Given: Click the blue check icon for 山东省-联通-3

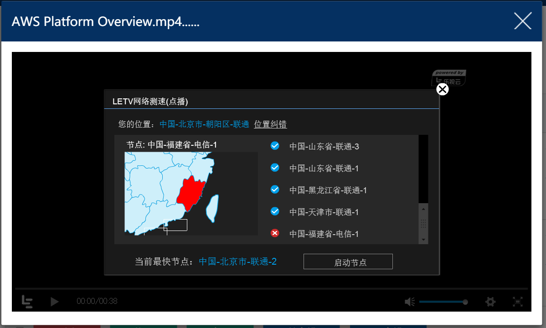Looking at the screenshot, I should coord(275,146).
